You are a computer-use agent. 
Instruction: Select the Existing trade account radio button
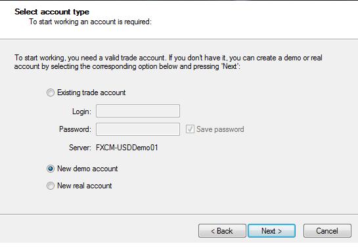coord(51,93)
